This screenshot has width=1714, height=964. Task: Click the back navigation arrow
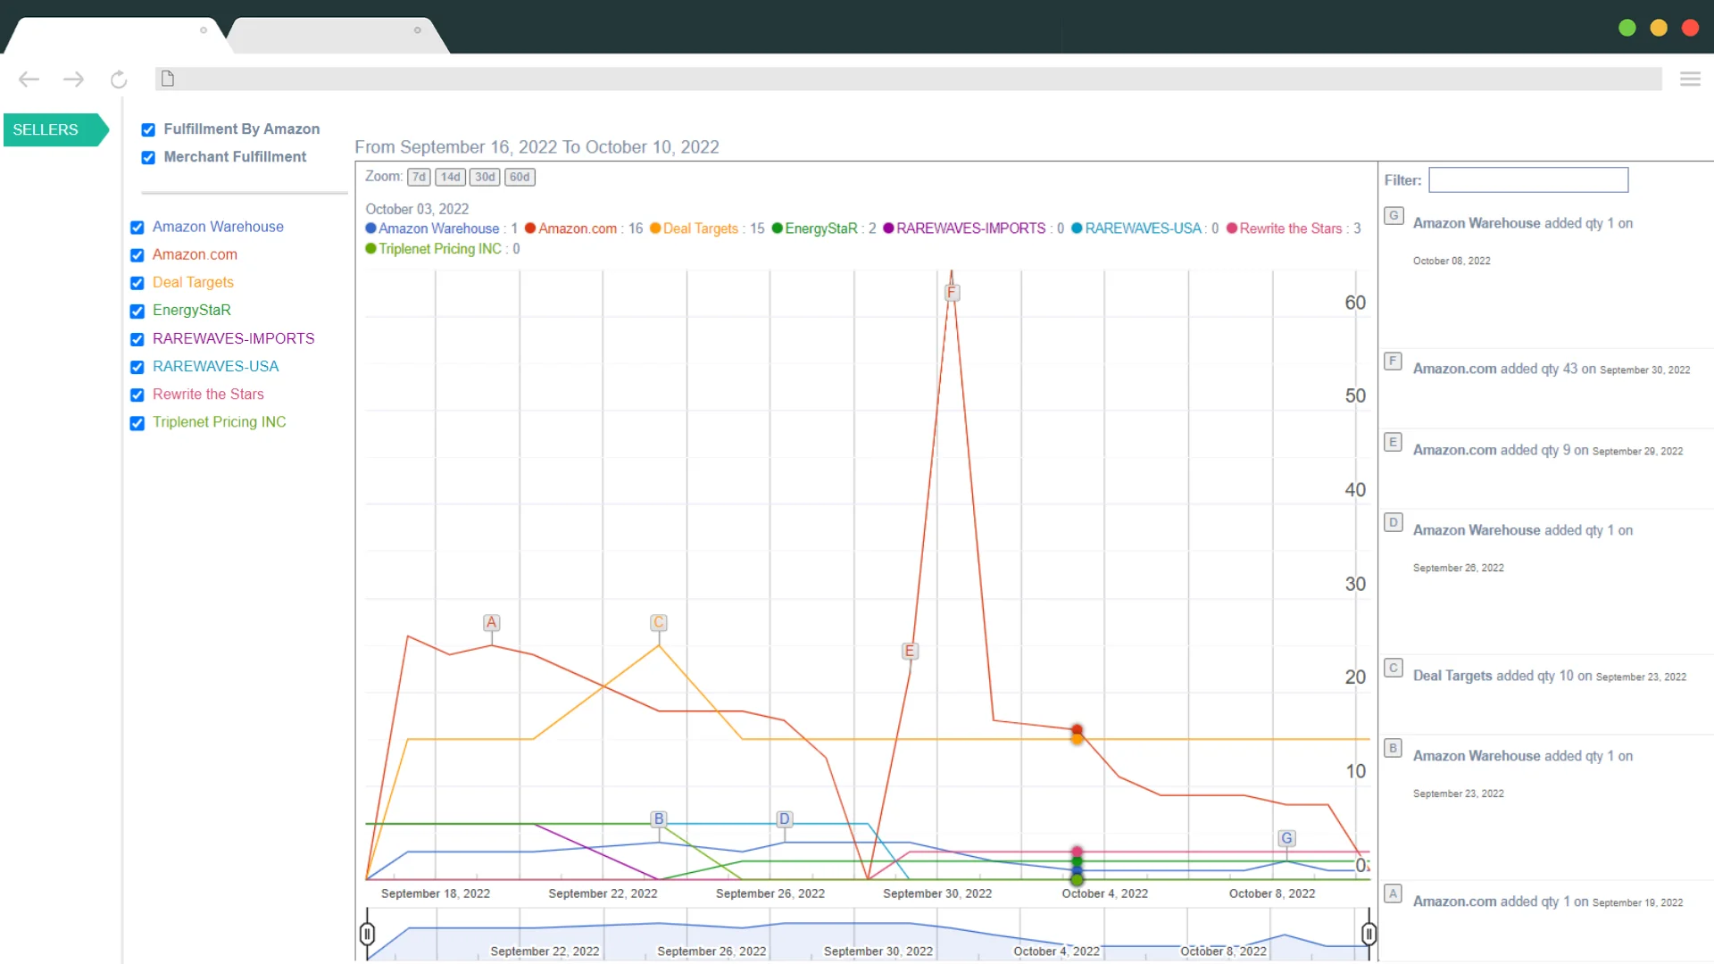(x=29, y=79)
